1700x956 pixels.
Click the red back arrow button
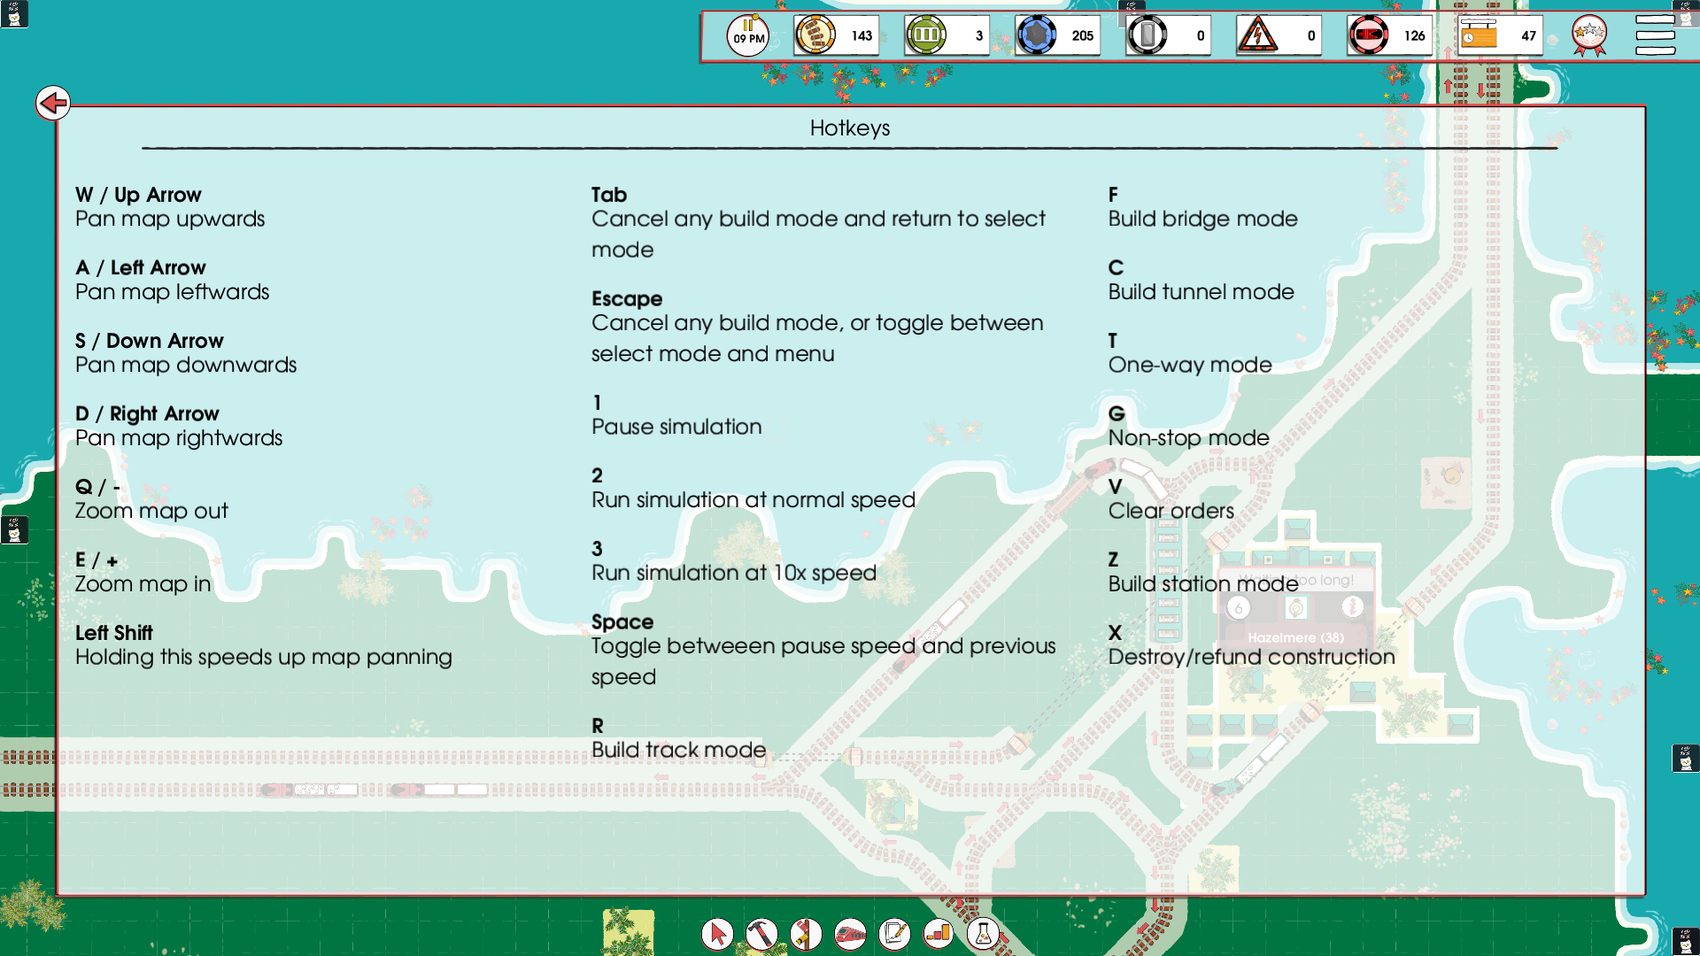53,103
